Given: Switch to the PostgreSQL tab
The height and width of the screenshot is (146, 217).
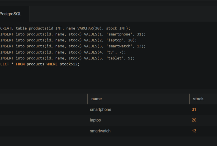Looking at the screenshot, I should [x=11, y=14].
